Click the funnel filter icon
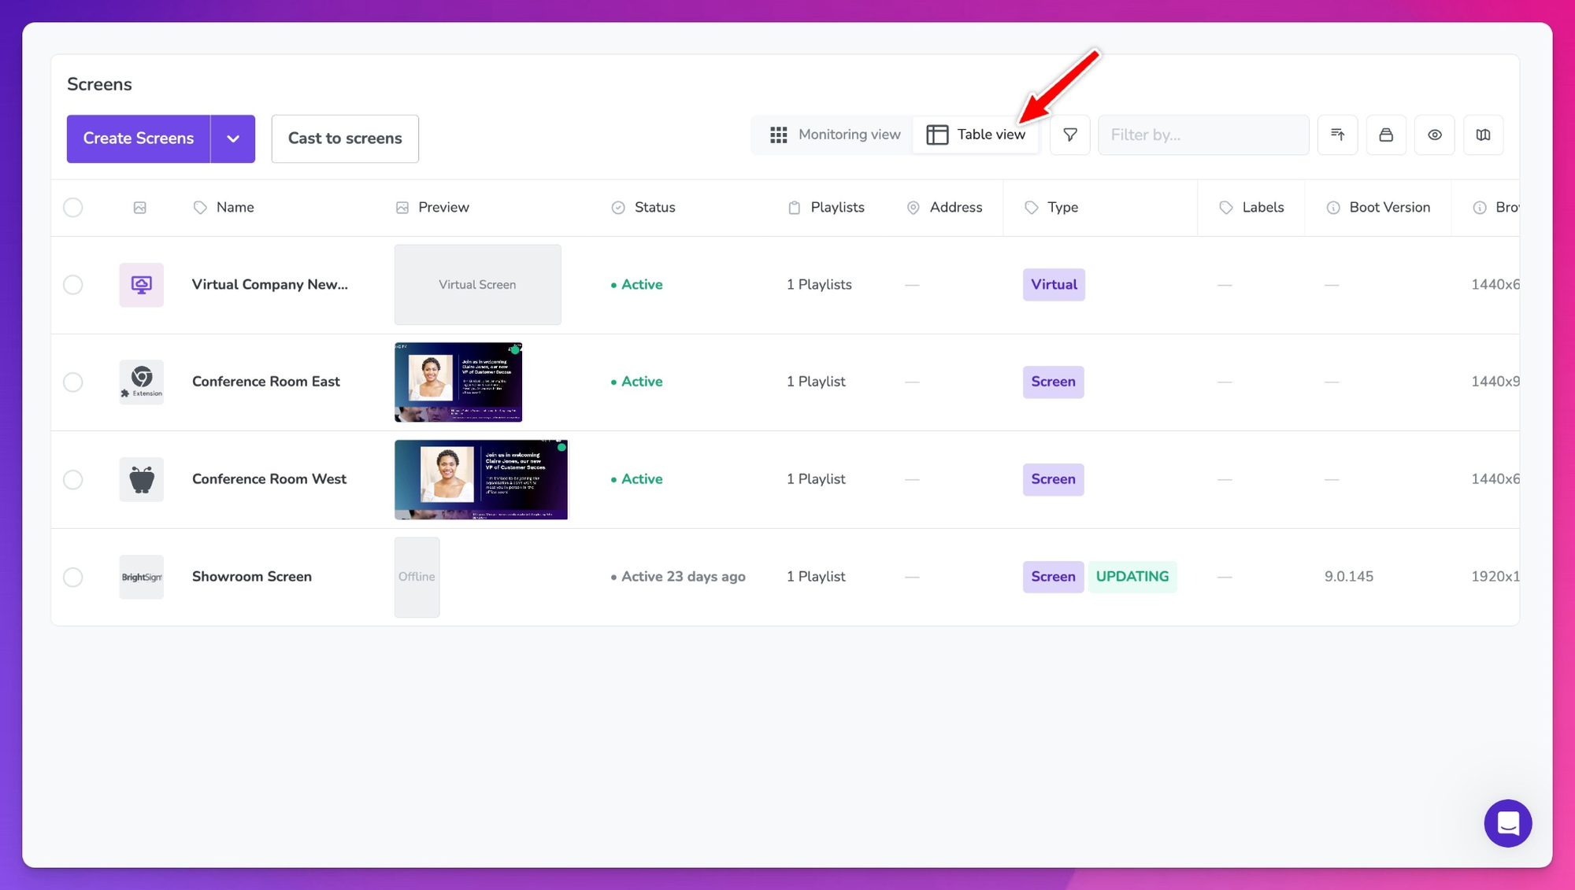 tap(1069, 135)
